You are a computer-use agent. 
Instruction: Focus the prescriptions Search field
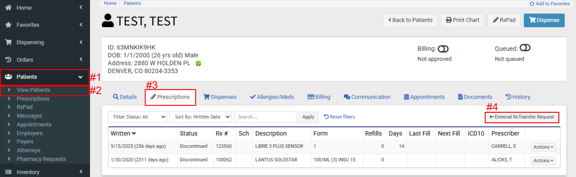[265, 117]
